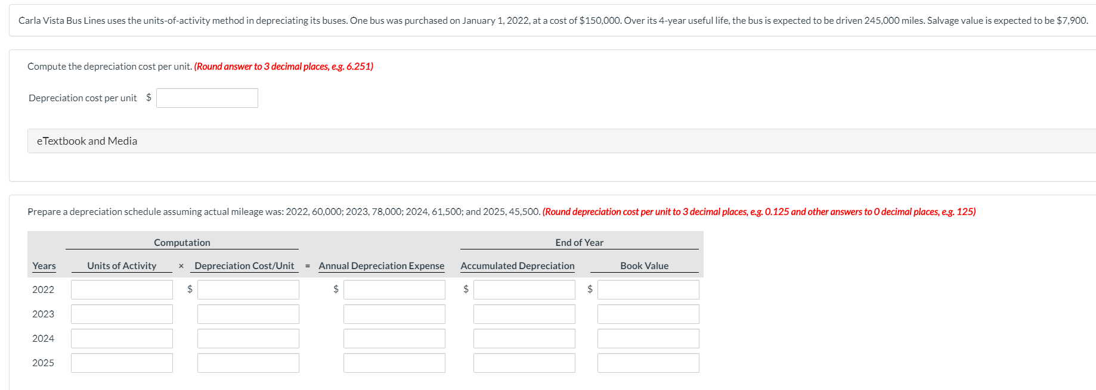Click the Annual Depreciation Expense field for 2022

point(394,289)
